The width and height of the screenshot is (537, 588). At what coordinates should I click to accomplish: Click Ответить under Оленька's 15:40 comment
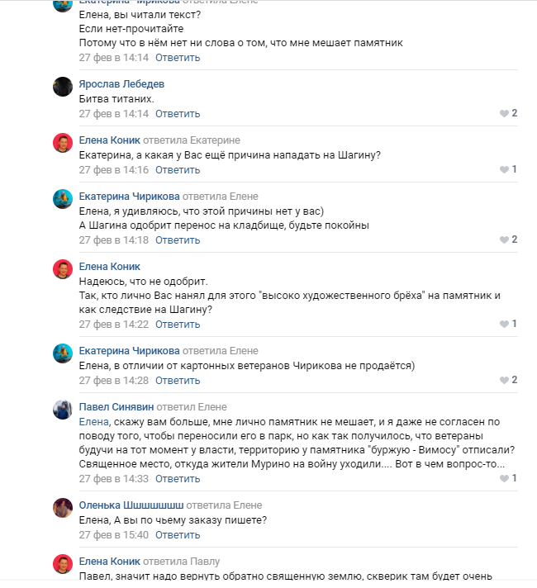(178, 534)
